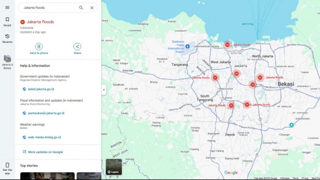This screenshot has height=180, width=320.
Task: Open the Layers map type selector
Action: coord(114,167)
